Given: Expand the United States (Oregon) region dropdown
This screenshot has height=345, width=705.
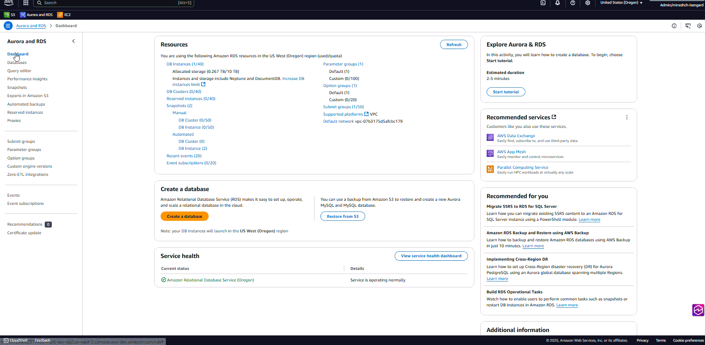Looking at the screenshot, I should (621, 3).
